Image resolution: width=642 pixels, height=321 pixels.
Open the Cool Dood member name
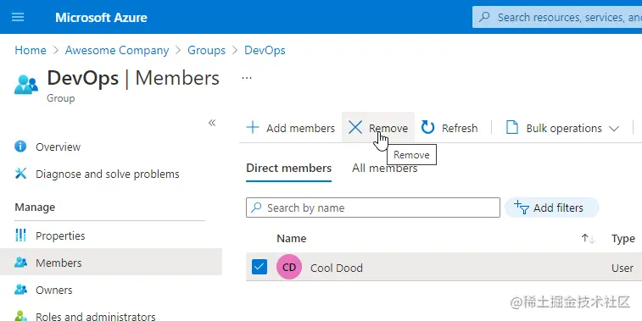[337, 268]
